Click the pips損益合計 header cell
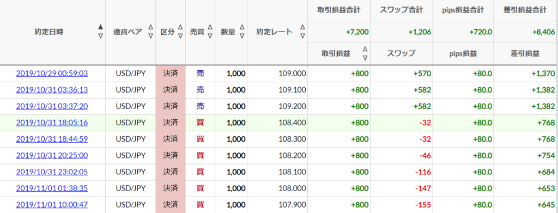This screenshot has height=213, width=558. [x=463, y=10]
